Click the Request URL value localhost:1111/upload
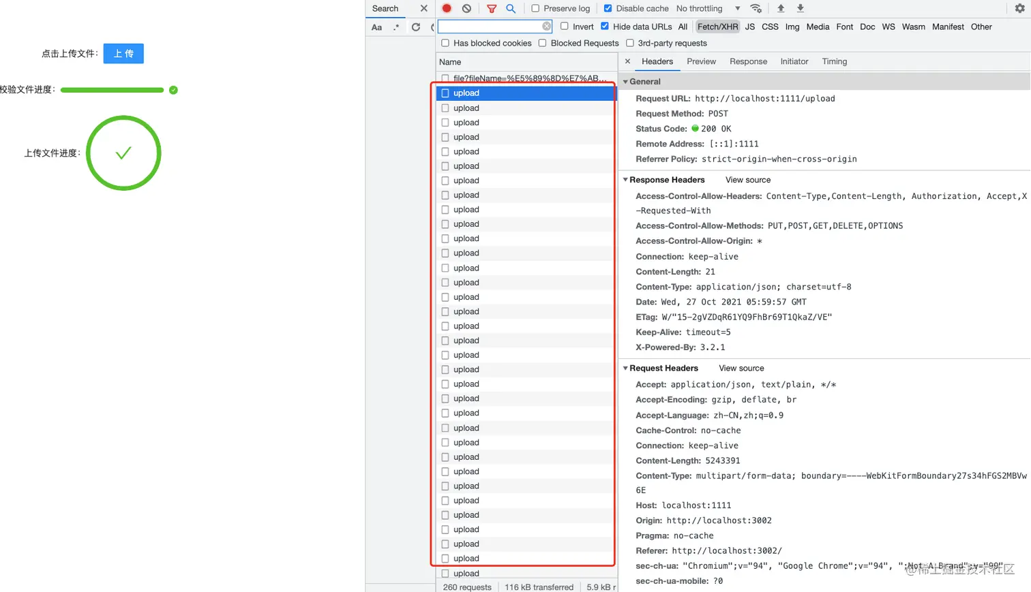Viewport: 1031px width, 592px height. click(x=765, y=99)
